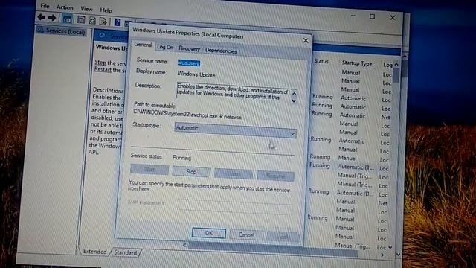Screen dimensions: 476x268
Task: Click the highlighted Service name field
Action: (189, 63)
